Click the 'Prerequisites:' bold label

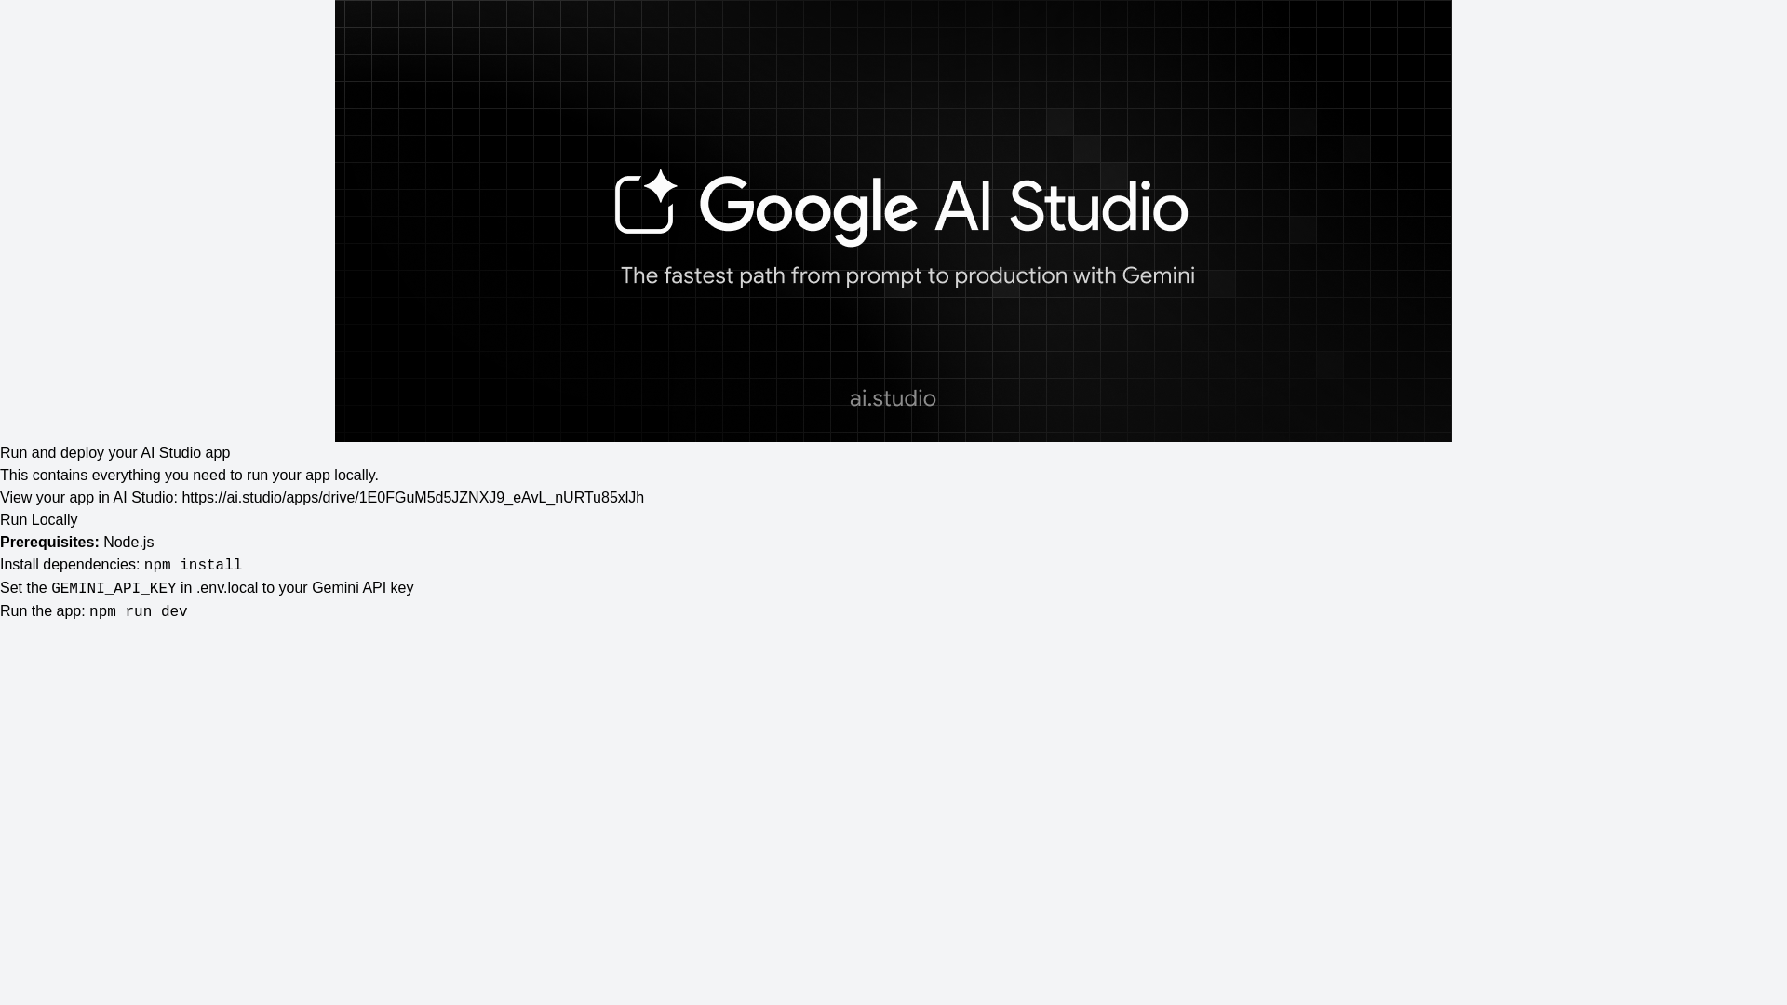click(49, 543)
